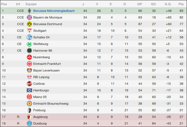Image resolution: width=187 pixels, height=127 pixels.
Task: Sort by the S.G. column header
Action: click(168, 4)
